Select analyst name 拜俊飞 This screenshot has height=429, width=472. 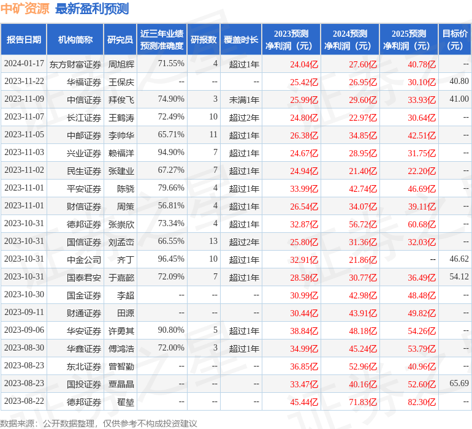[x=121, y=100]
